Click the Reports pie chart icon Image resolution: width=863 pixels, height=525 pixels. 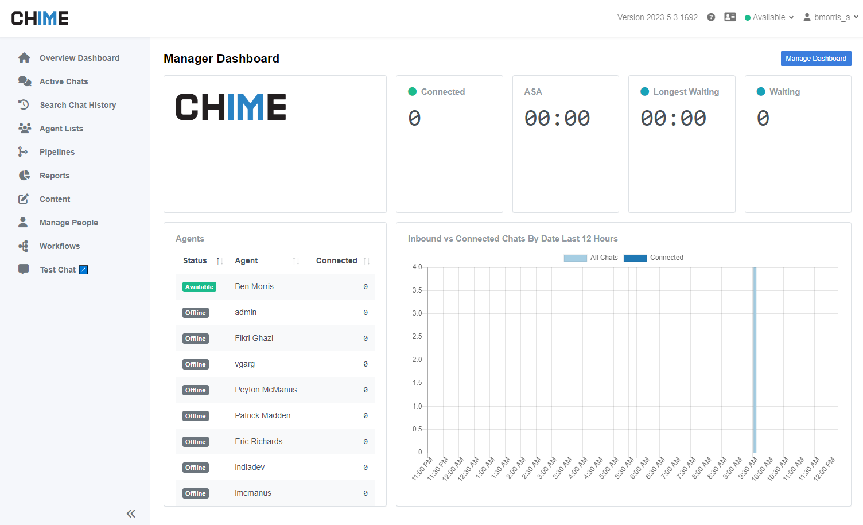(x=24, y=176)
